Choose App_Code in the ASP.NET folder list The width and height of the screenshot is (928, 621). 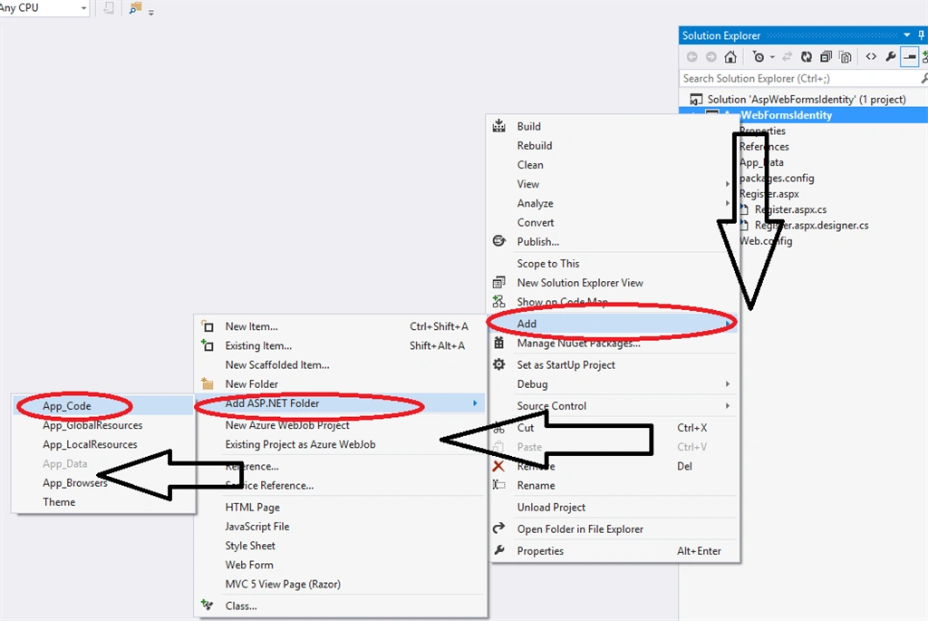103,405
